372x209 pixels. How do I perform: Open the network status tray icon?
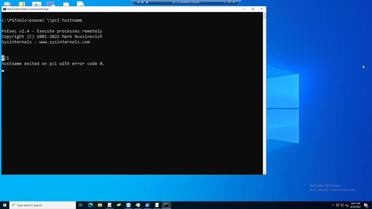(x=342, y=205)
